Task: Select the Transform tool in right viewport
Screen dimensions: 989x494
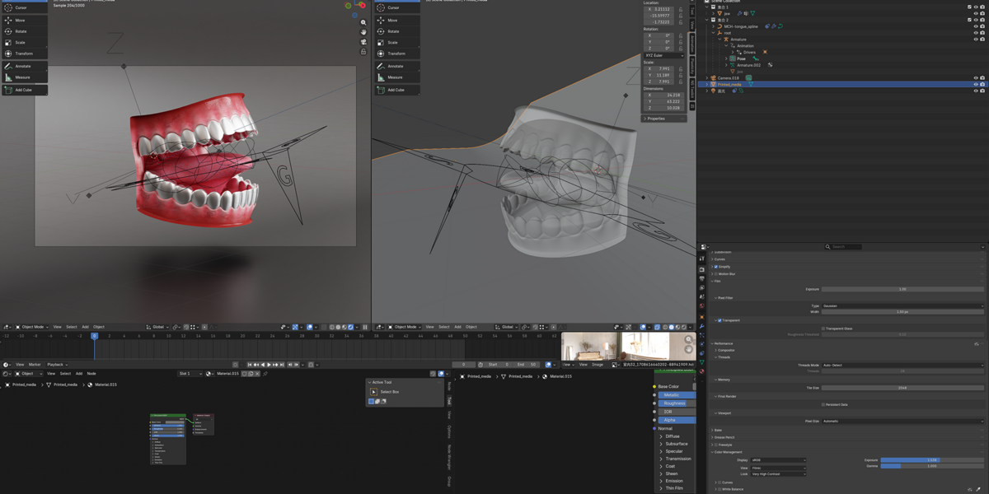Action: [x=396, y=54]
